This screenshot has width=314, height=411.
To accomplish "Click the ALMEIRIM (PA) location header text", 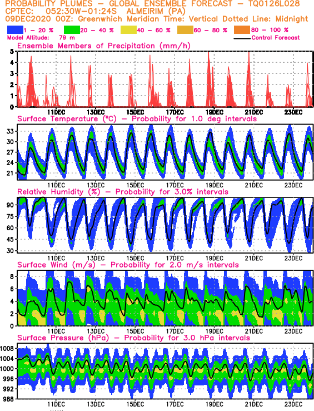I will (x=156, y=12).
